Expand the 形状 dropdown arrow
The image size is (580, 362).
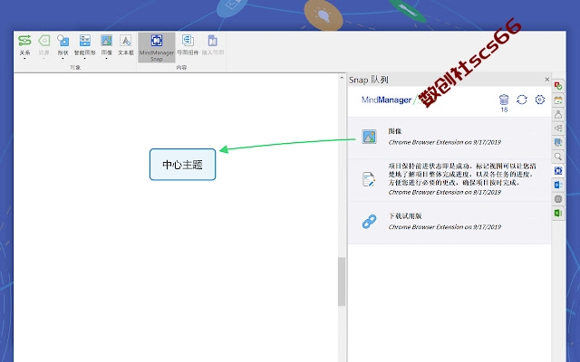[63, 59]
